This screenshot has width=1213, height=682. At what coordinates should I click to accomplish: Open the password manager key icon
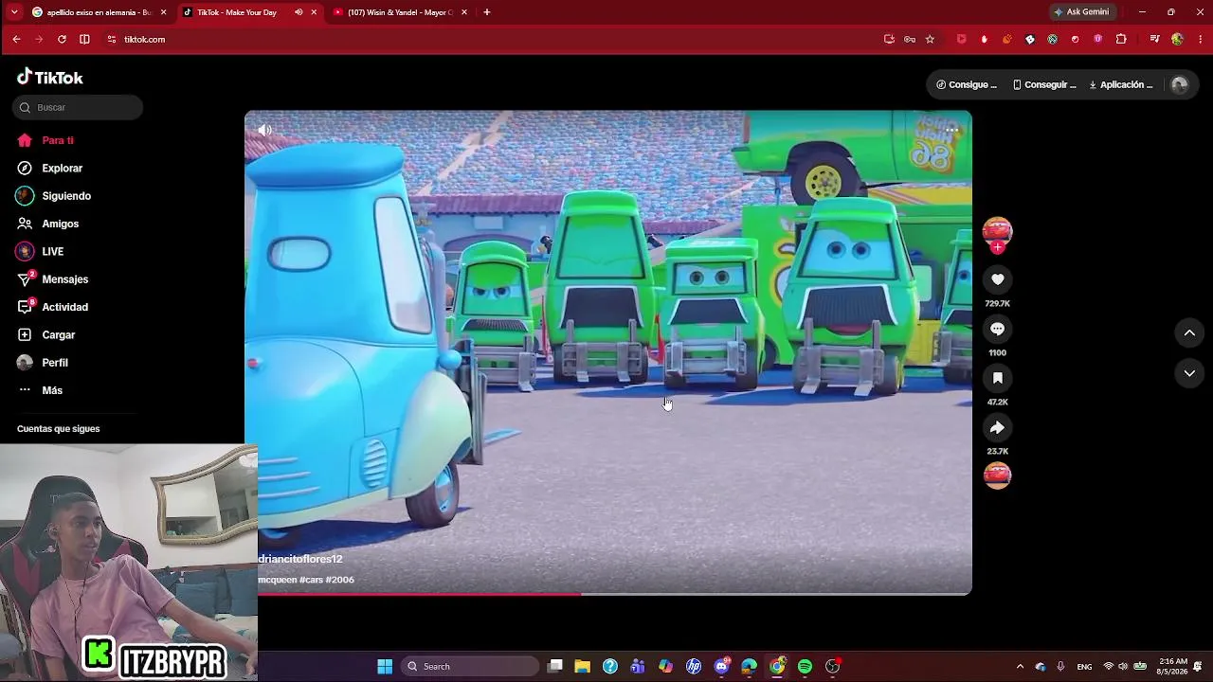910,39
